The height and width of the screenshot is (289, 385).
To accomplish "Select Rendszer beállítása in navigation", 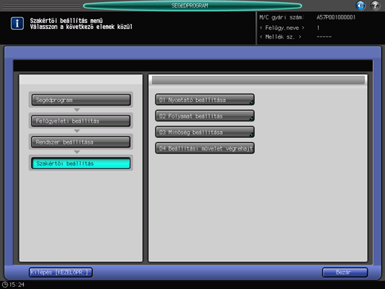I will (81, 142).
